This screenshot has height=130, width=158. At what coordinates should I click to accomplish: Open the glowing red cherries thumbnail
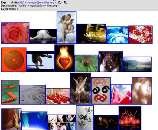tap(130, 118)
